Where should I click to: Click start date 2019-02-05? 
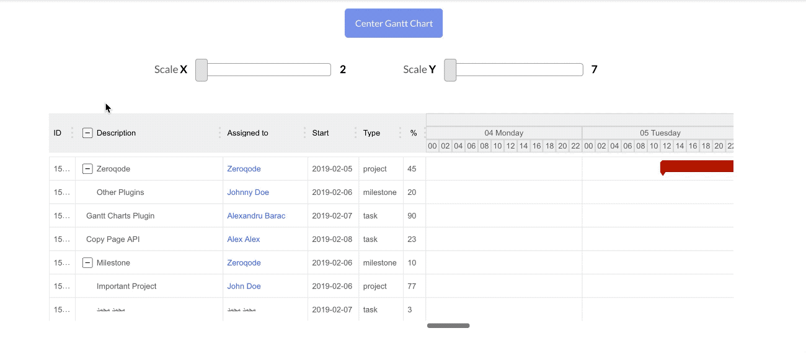coord(332,169)
